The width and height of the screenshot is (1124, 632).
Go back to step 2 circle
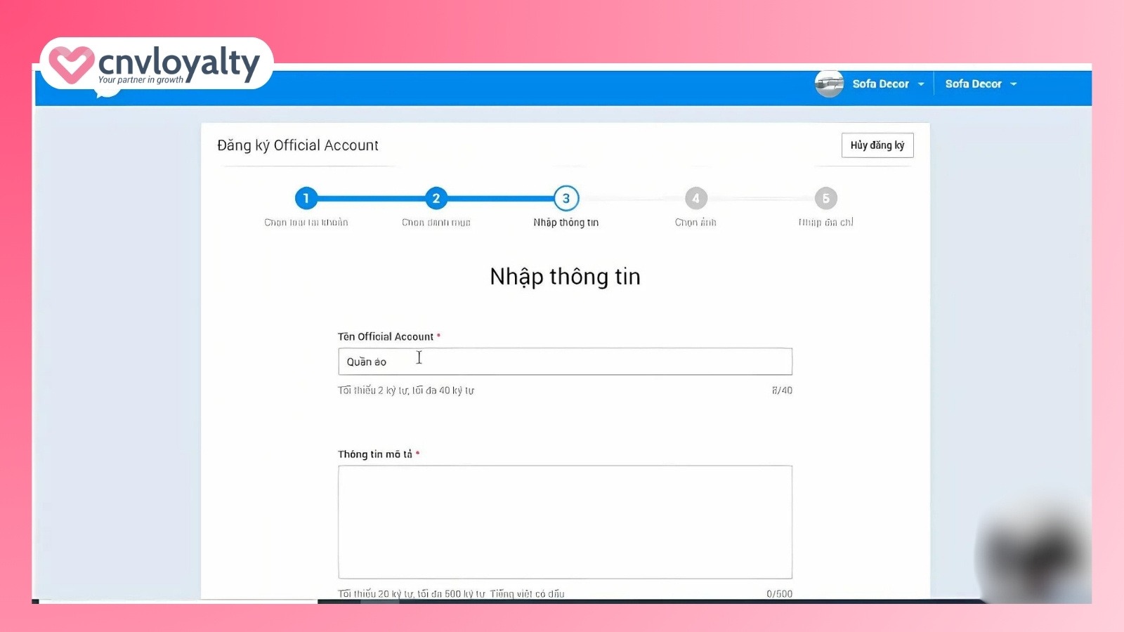[436, 199]
